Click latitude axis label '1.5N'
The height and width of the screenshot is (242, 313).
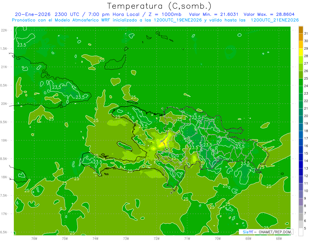coord(4,49)
